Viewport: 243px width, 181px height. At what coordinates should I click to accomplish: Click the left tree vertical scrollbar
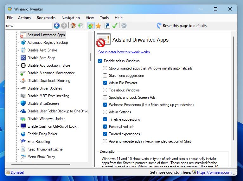click(x=90, y=57)
